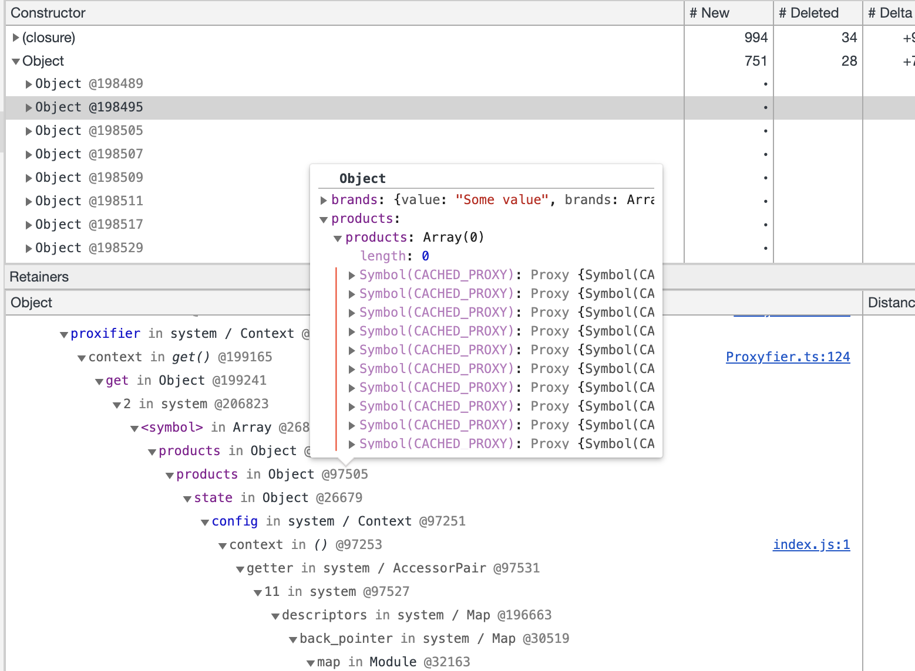Screen dimensions: 915x671
Task: Open the index.js:1 source link
Action: 812,544
